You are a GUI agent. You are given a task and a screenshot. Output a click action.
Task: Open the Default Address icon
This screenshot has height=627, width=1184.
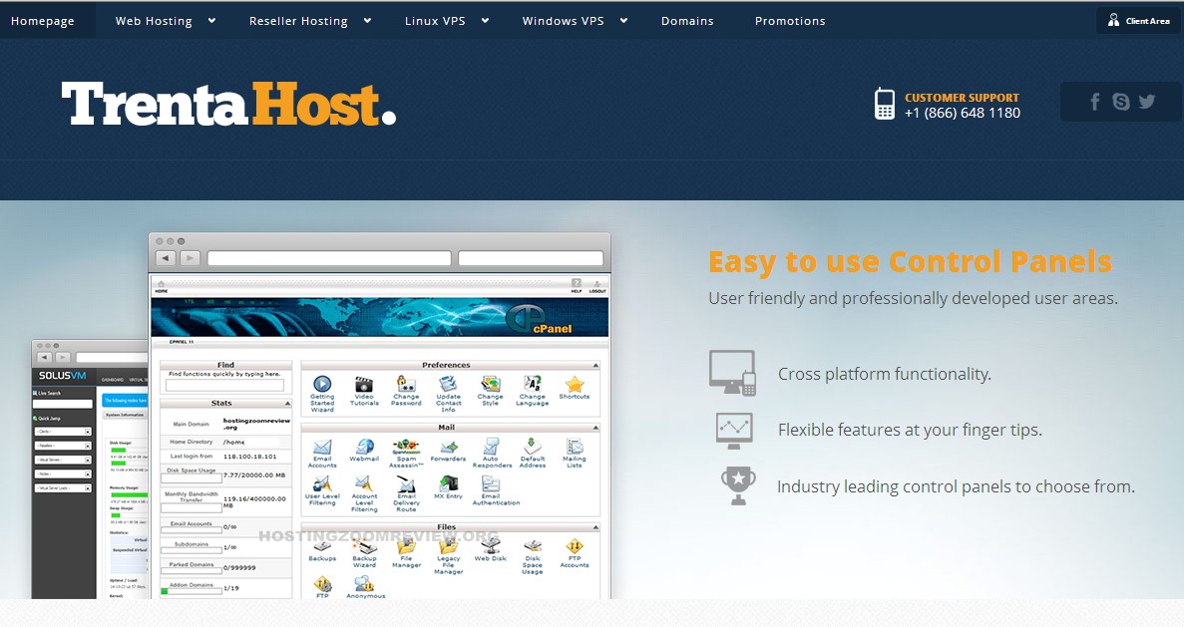[533, 446]
